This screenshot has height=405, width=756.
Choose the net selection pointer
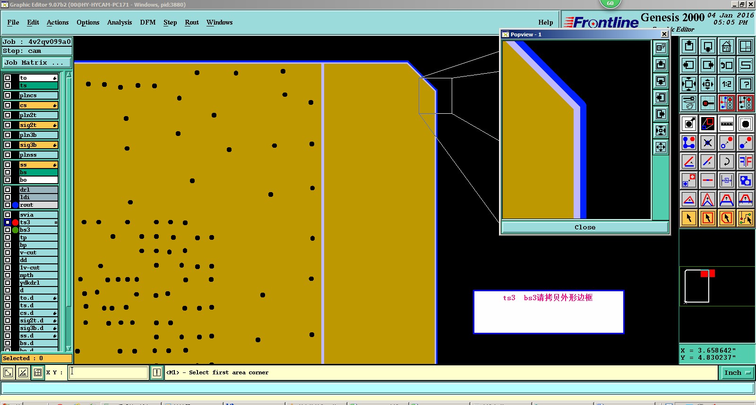click(x=746, y=218)
